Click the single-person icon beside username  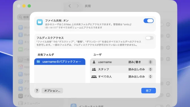(94, 62)
